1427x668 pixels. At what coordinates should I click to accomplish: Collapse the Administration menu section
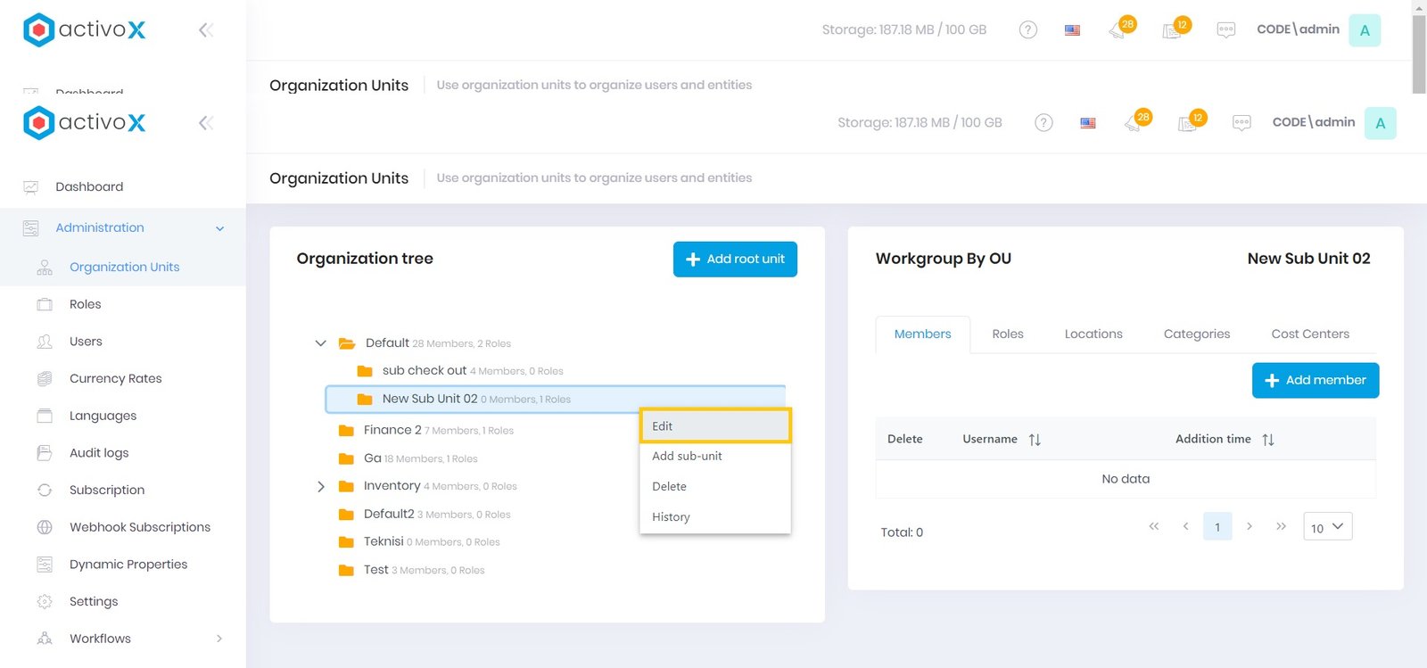coord(219,228)
